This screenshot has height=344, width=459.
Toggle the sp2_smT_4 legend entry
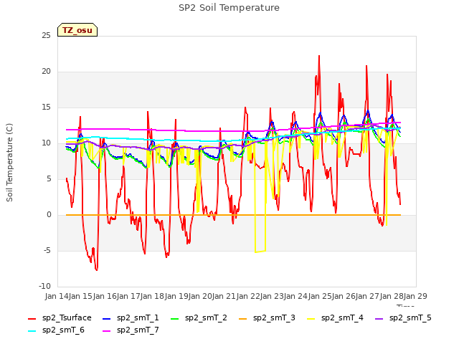pyautogui.click(x=335, y=318)
